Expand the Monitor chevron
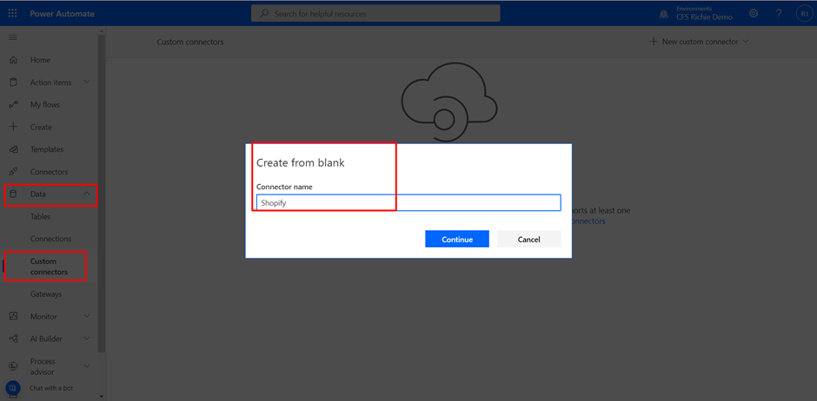This screenshot has width=817, height=401. coord(87,316)
